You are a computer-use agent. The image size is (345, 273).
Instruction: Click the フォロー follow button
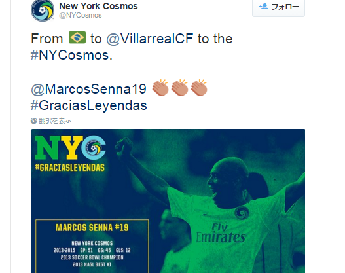[278, 7]
